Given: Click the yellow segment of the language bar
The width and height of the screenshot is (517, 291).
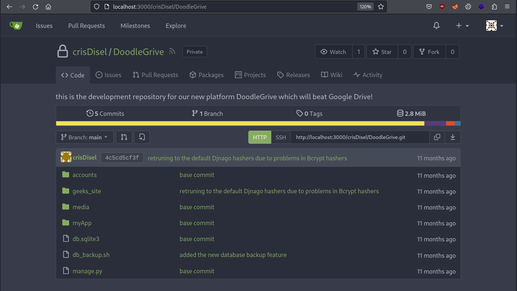Looking at the screenshot, I should click(x=240, y=123).
